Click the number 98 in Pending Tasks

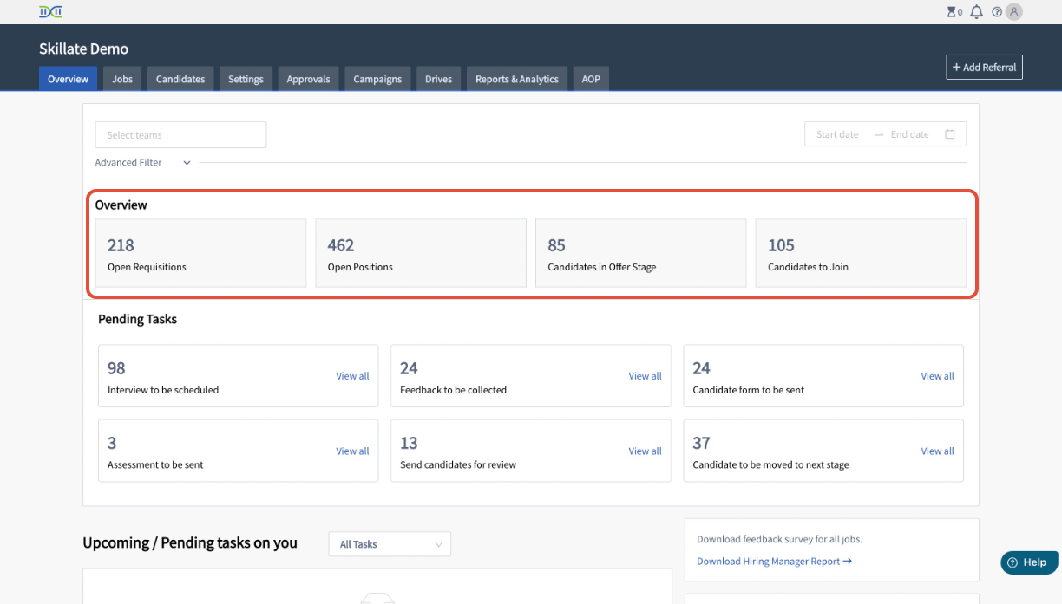coord(116,368)
